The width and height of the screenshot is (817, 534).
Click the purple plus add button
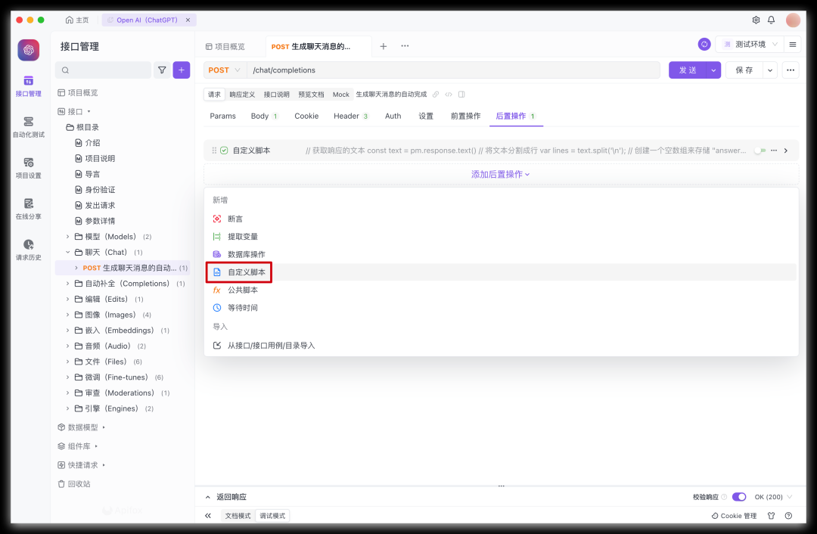[182, 70]
